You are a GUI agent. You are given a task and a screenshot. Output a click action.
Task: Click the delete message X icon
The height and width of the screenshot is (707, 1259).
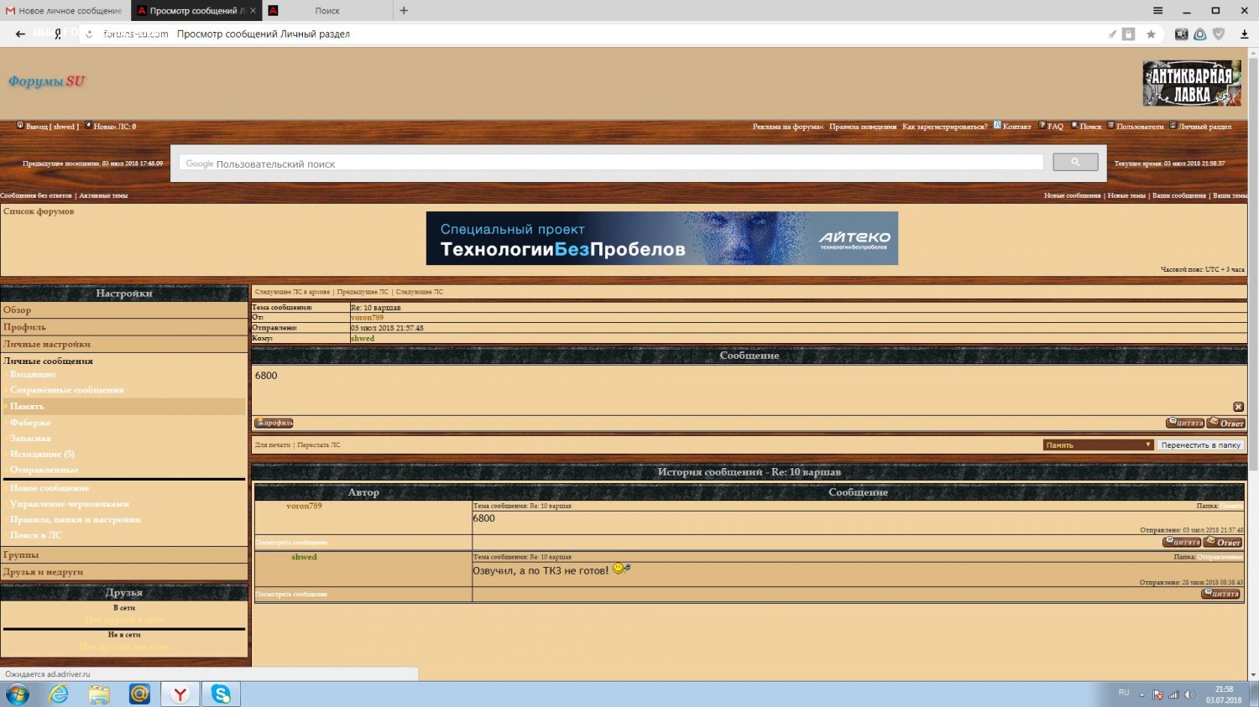pyautogui.click(x=1238, y=407)
